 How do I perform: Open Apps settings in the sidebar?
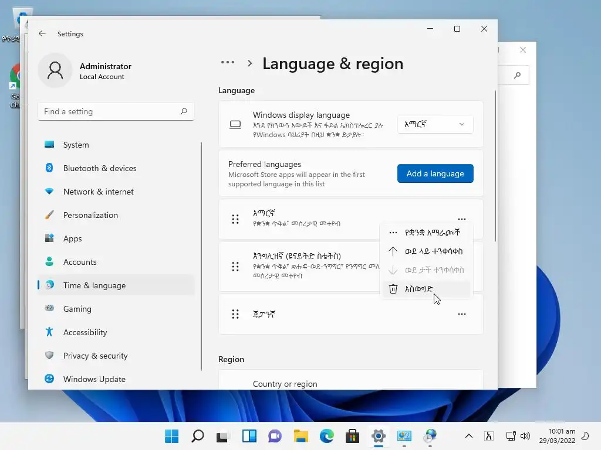click(116, 238)
